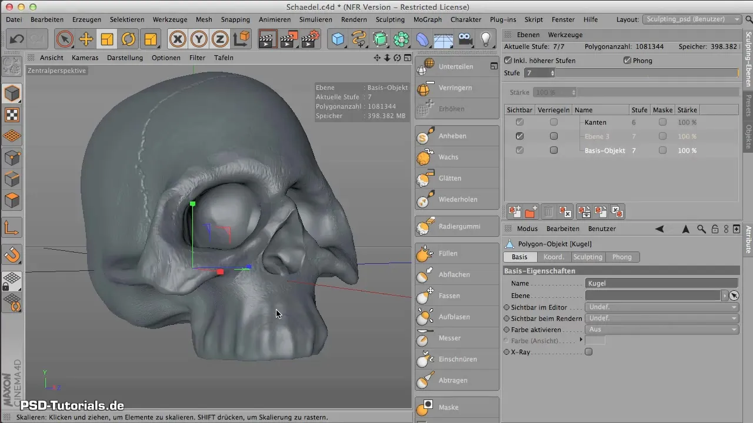Pick the Wachs brush
The height and width of the screenshot is (423, 753).
tap(457, 157)
